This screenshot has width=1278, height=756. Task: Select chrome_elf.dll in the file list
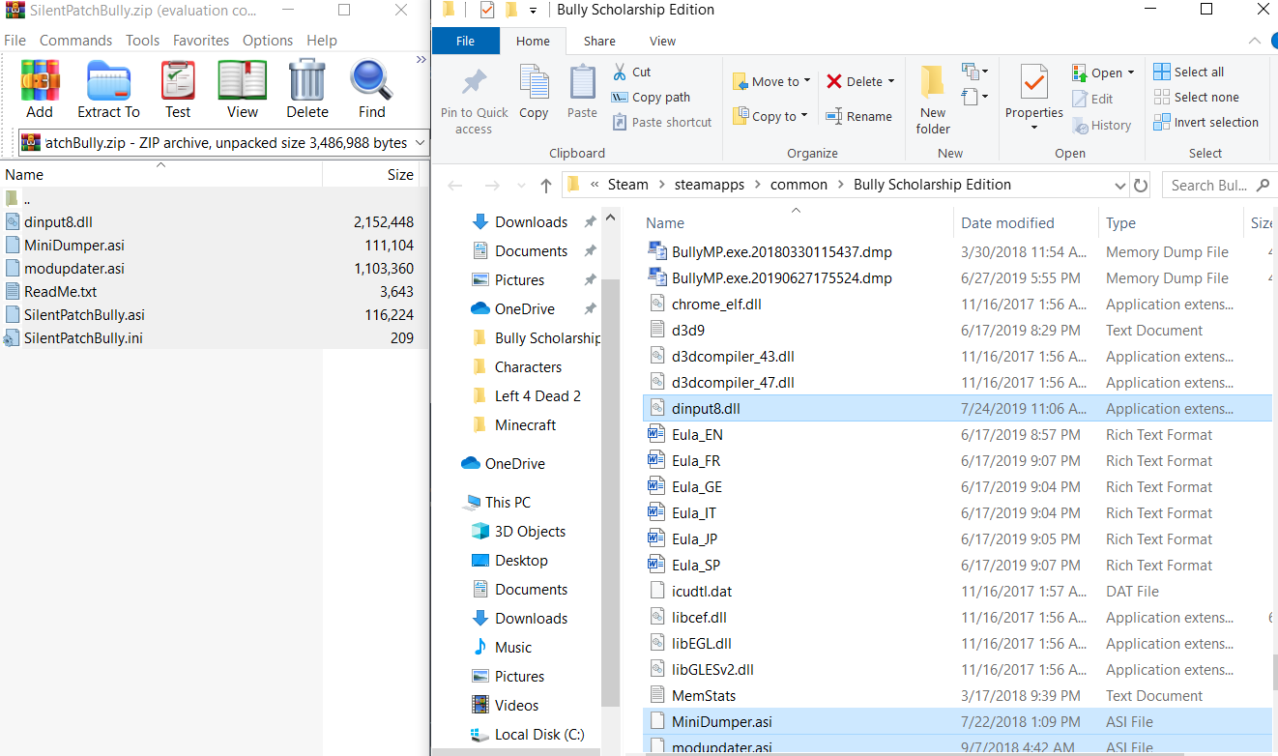coord(717,305)
